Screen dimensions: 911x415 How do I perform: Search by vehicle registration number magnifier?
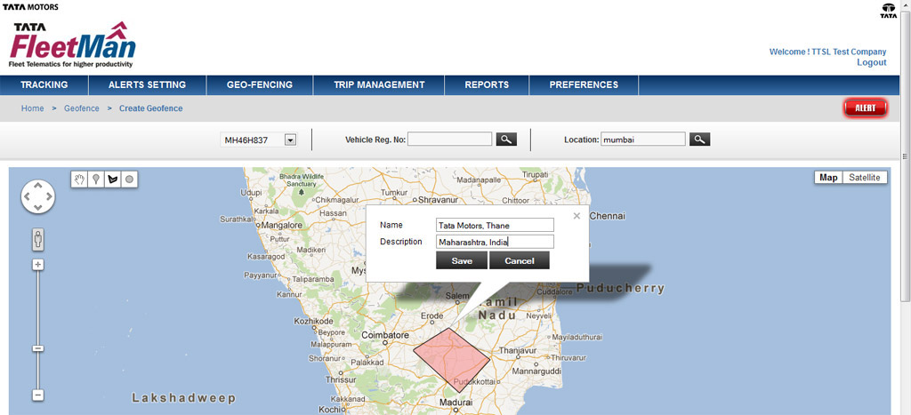pyautogui.click(x=506, y=140)
